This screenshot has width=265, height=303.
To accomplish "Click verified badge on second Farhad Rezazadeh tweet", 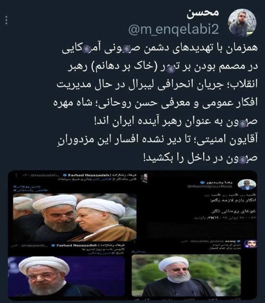I will 53,245.
